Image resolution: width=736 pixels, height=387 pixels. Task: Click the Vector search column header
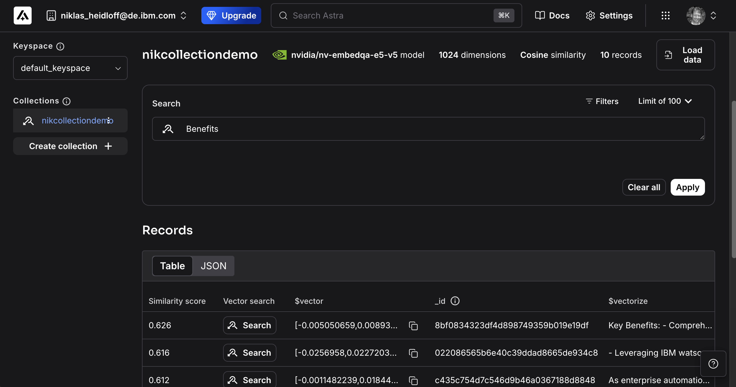click(249, 301)
